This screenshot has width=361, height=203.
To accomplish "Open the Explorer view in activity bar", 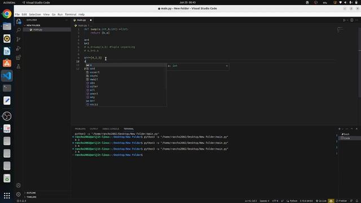I will (x=19, y=21).
